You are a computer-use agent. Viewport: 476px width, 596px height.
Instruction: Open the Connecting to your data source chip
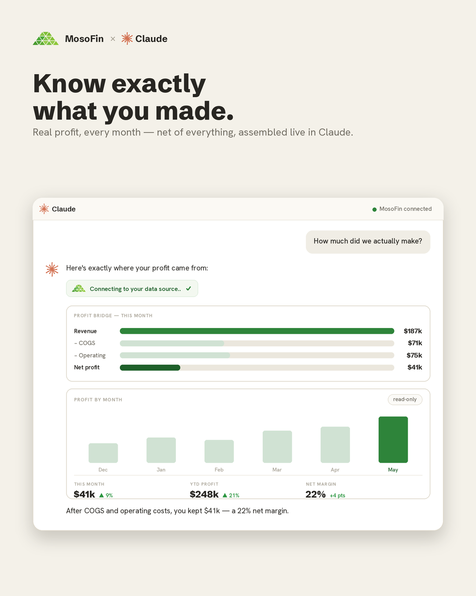coord(132,288)
